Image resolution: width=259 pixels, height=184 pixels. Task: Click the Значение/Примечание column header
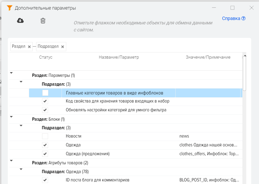click(208, 57)
